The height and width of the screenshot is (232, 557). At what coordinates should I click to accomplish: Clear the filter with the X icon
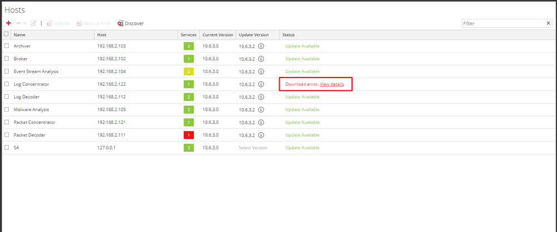(549, 23)
